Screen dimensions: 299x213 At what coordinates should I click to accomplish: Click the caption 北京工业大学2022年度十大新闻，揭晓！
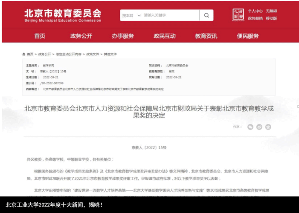54,205
